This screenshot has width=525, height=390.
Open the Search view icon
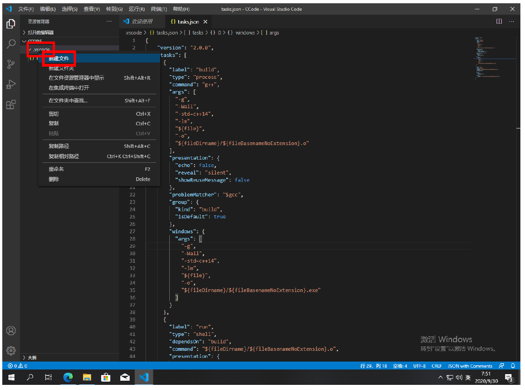[x=11, y=44]
